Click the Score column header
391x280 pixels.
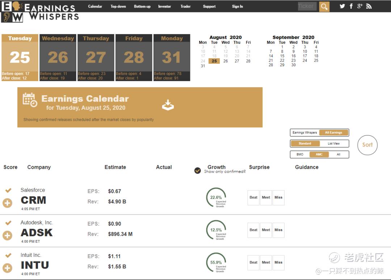tap(10, 167)
